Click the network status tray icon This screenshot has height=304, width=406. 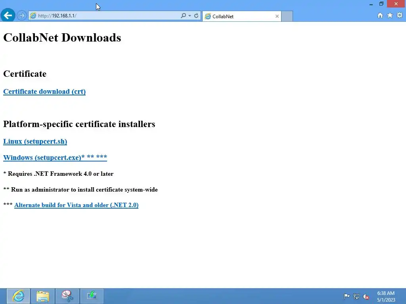tap(356, 296)
